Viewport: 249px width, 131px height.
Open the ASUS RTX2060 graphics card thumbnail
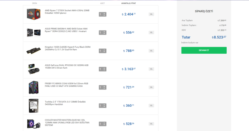point(33,69)
